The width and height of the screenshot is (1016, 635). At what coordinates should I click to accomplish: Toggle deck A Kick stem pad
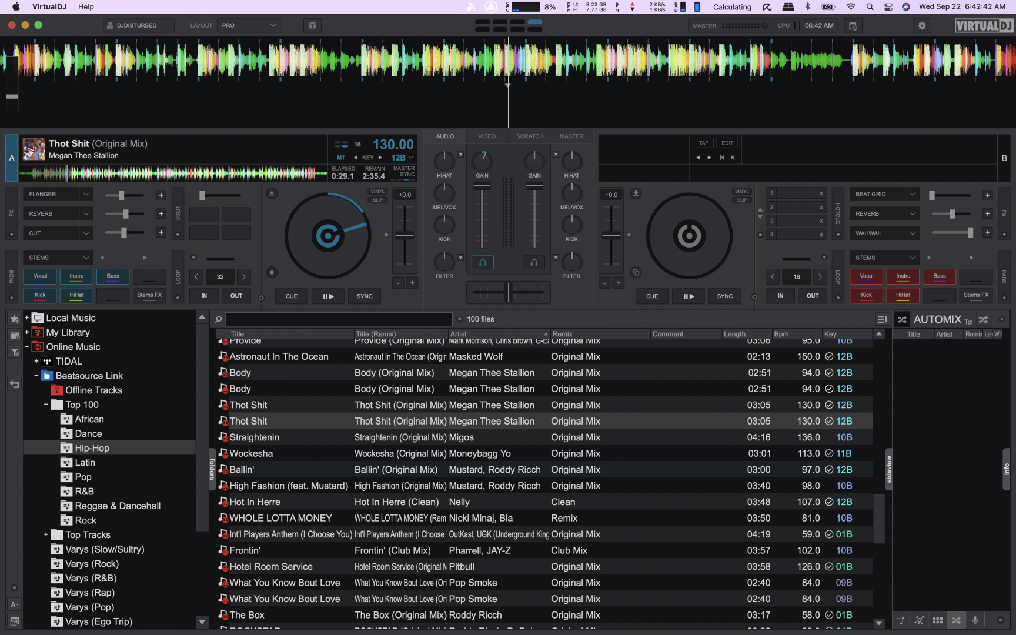[40, 295]
